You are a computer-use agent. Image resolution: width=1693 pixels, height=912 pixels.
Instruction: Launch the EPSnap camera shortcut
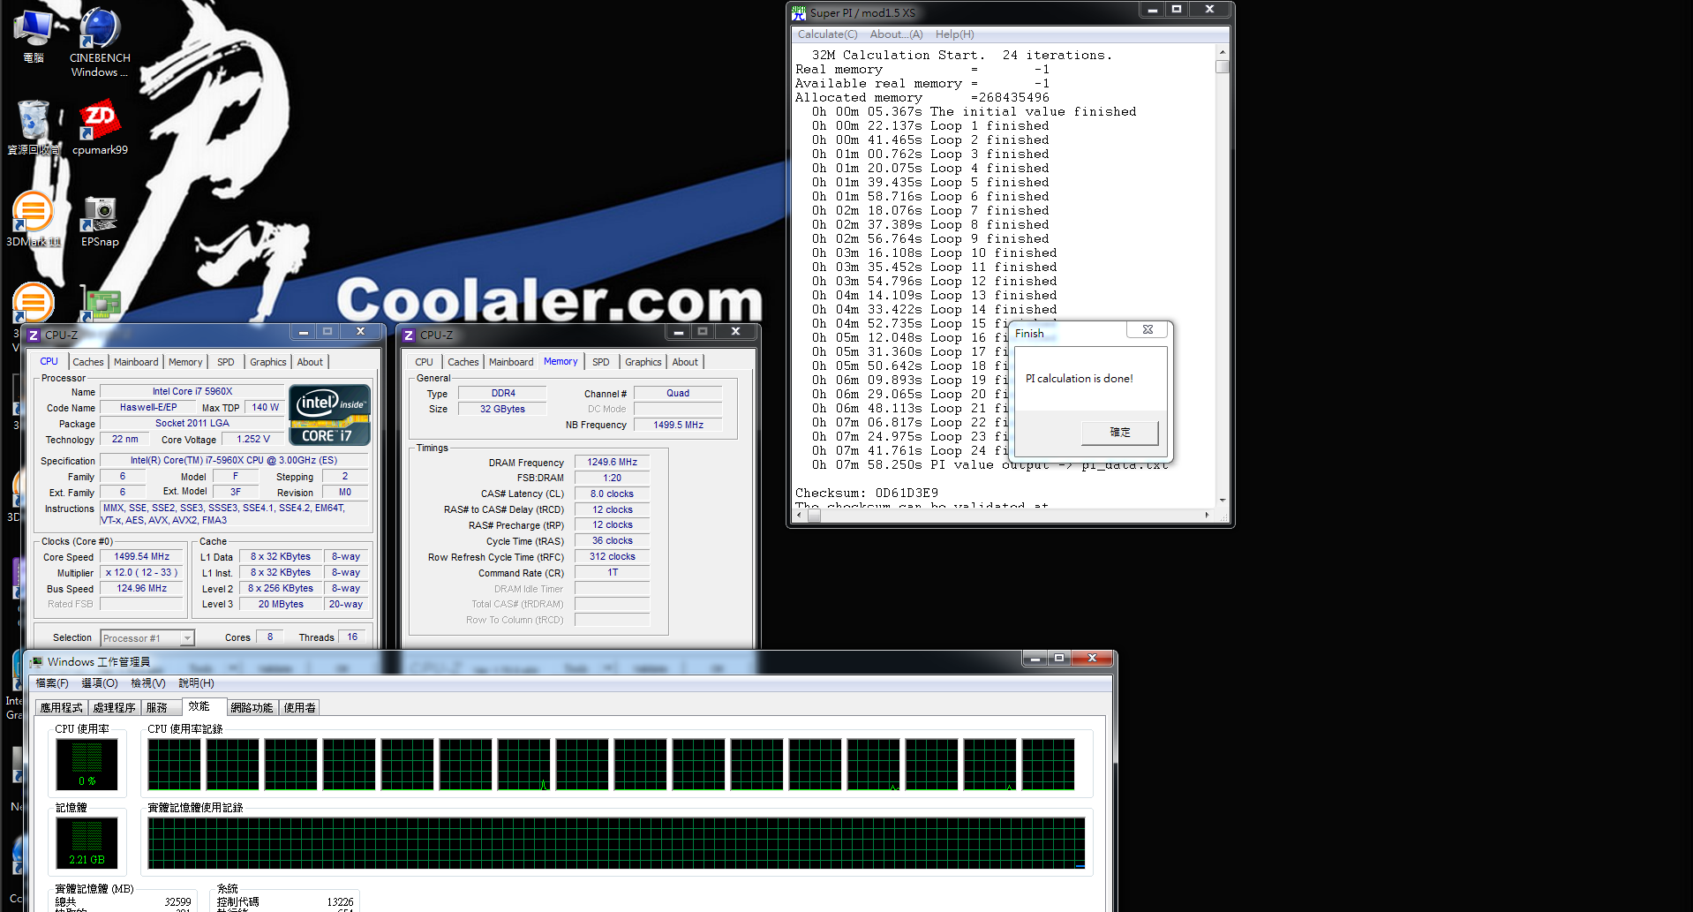100,221
